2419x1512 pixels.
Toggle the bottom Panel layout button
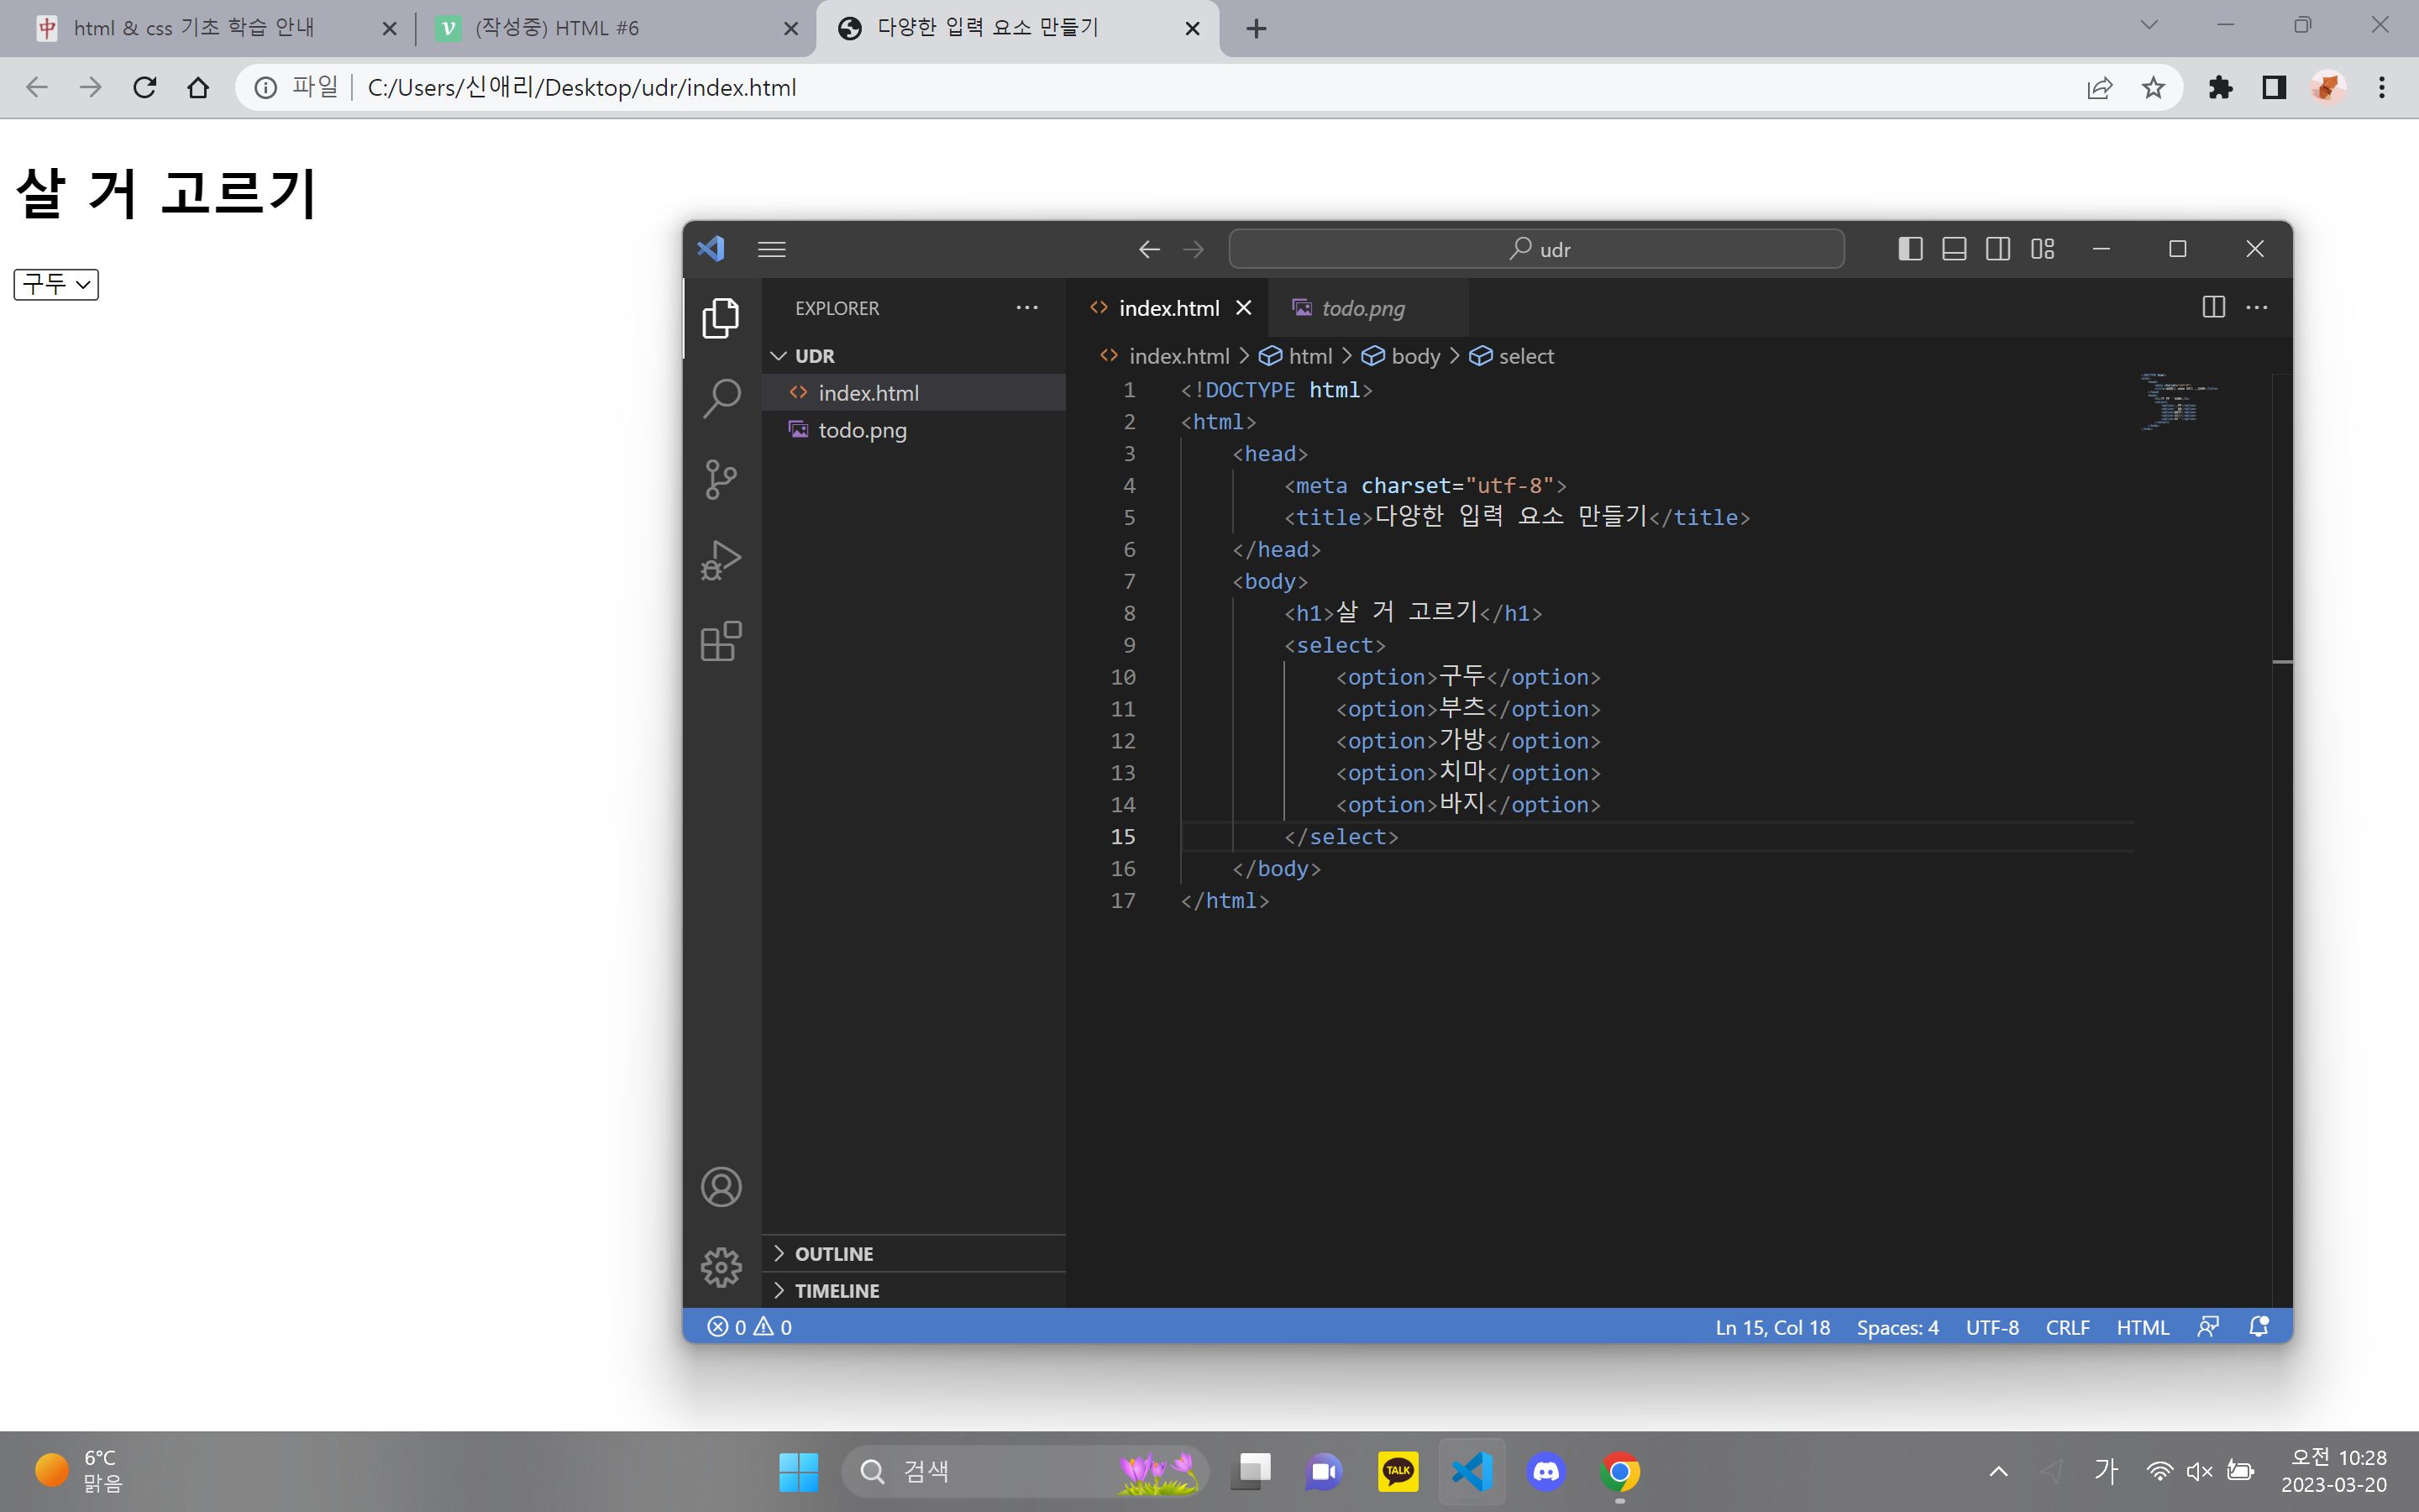tap(1955, 249)
